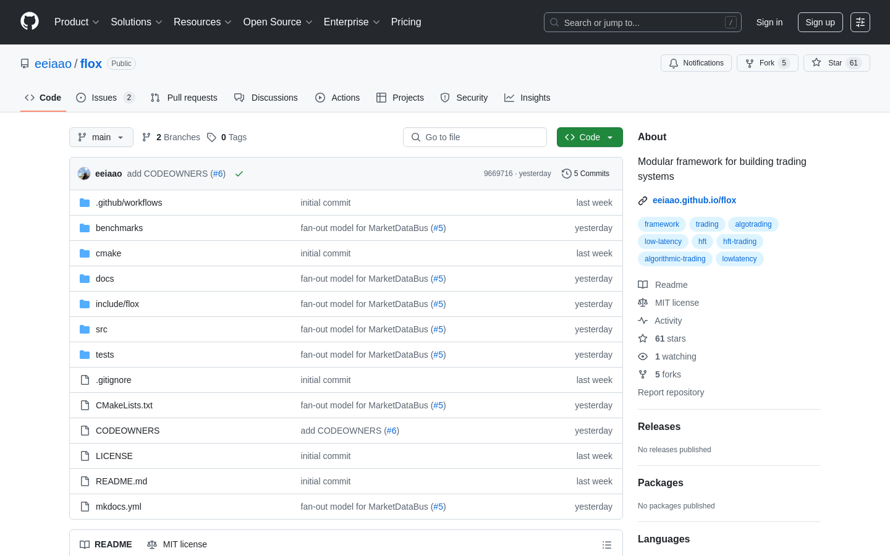Screen dimensions: 890x556
Task: Open the benchmarks folder
Action: pyautogui.click(x=119, y=228)
